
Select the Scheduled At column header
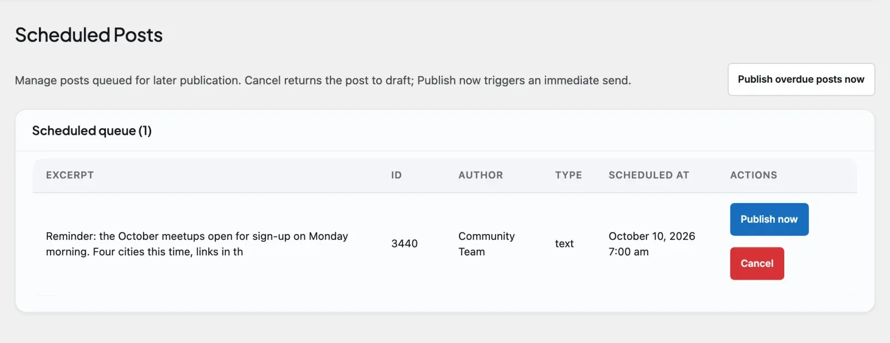coord(649,175)
